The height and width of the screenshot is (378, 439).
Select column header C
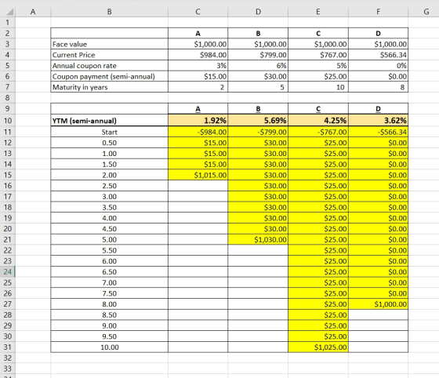198,12
